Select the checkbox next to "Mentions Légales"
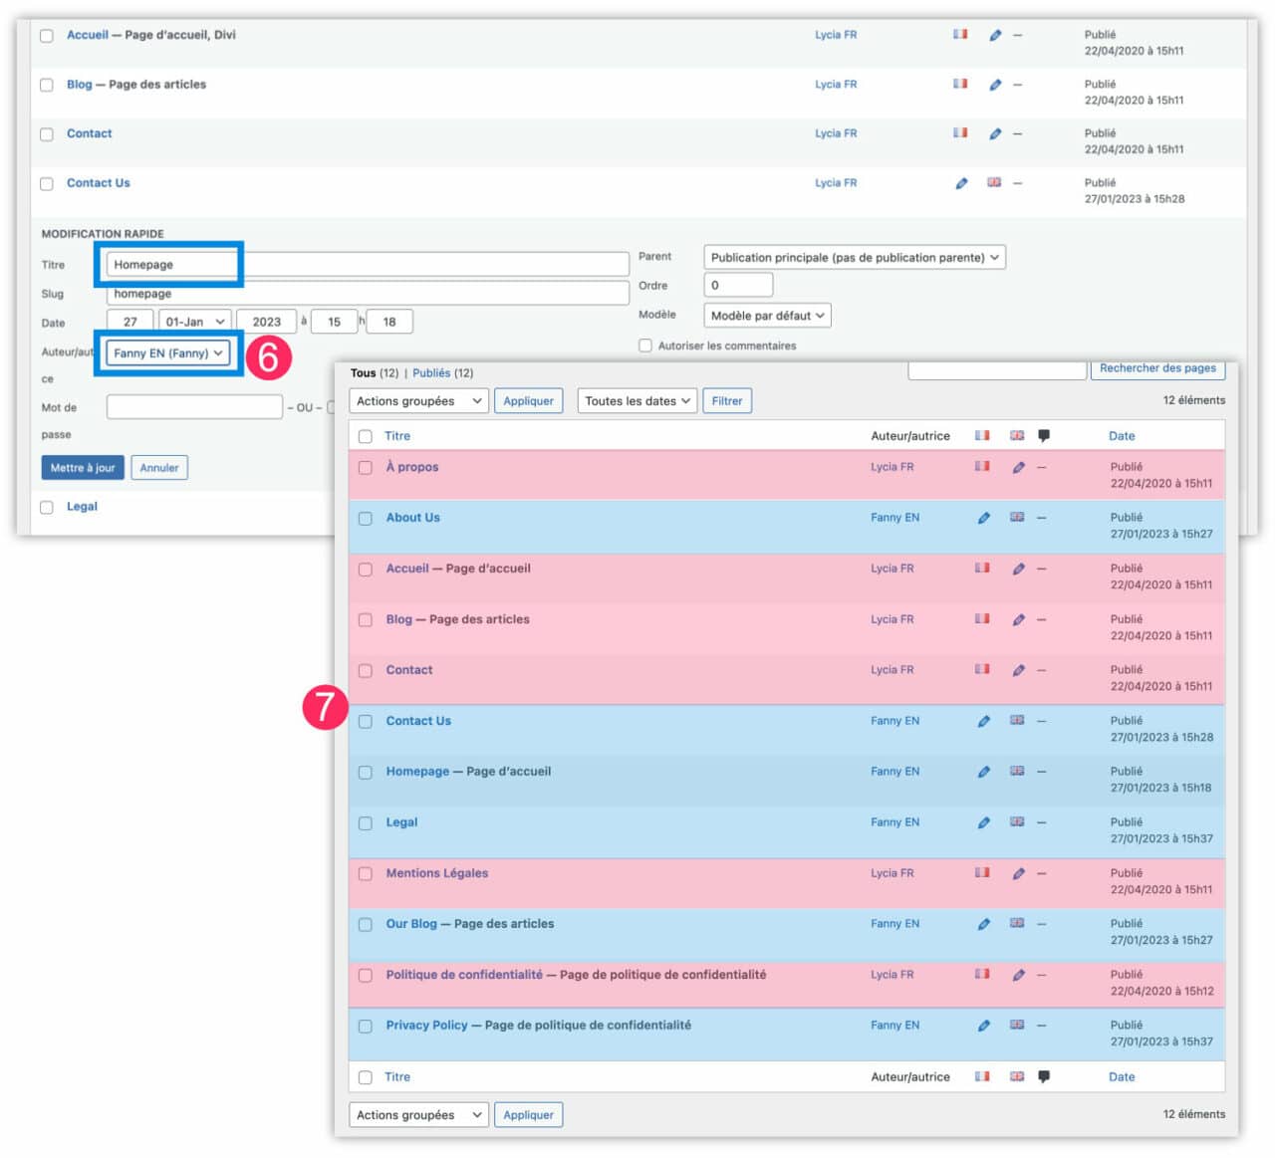This screenshot has width=1275, height=1158. coord(366,872)
